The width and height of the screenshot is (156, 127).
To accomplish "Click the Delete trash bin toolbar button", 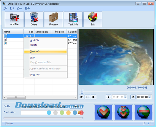I will point(34,19).
